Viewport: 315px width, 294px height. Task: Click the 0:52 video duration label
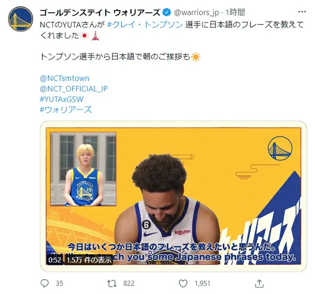[x=55, y=260]
